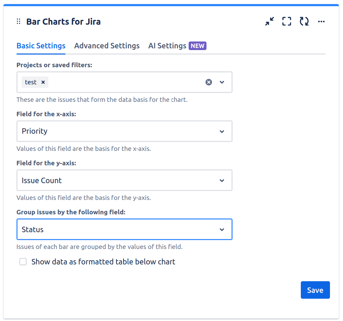Click the NEW badge next to AI Settings
This screenshot has width=343, height=321.
[x=198, y=46]
